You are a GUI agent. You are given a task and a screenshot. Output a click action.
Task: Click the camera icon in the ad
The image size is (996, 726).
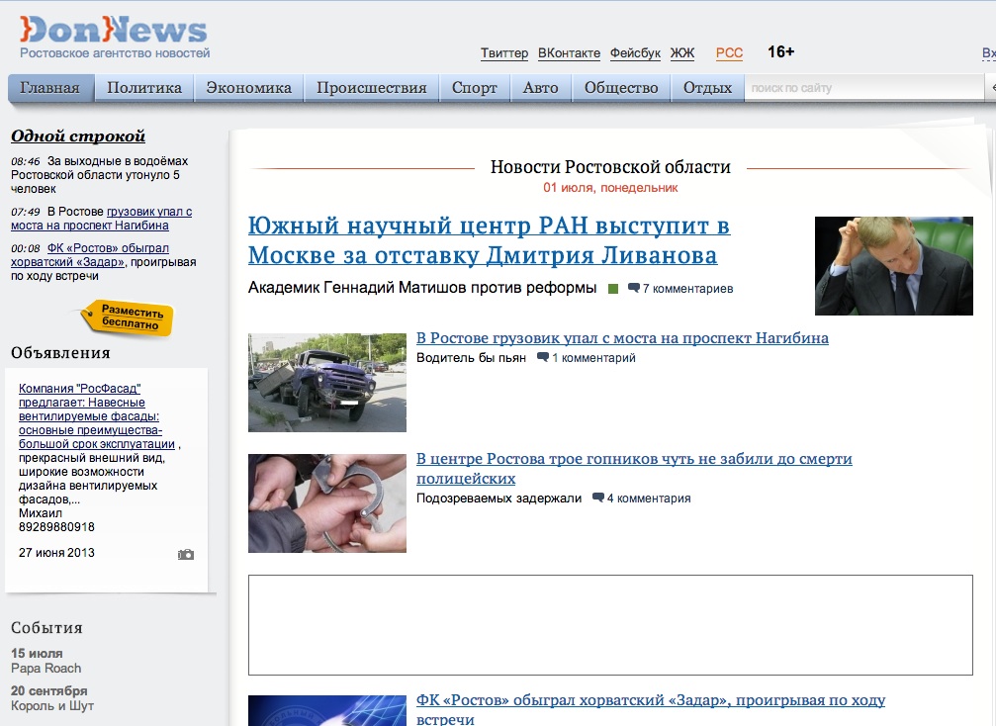[x=186, y=555]
